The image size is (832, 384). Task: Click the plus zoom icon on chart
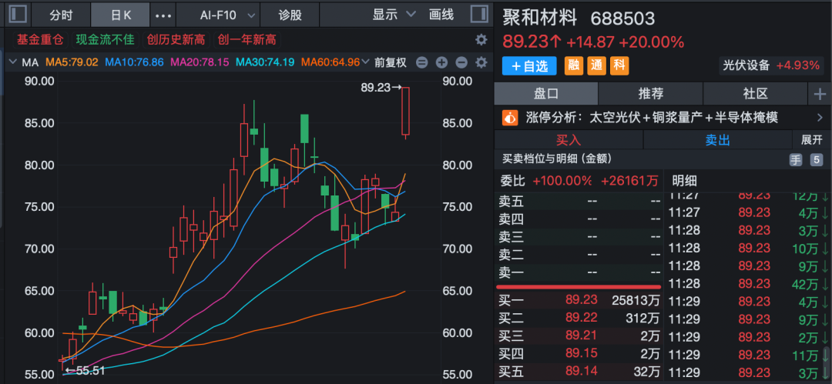(x=441, y=62)
